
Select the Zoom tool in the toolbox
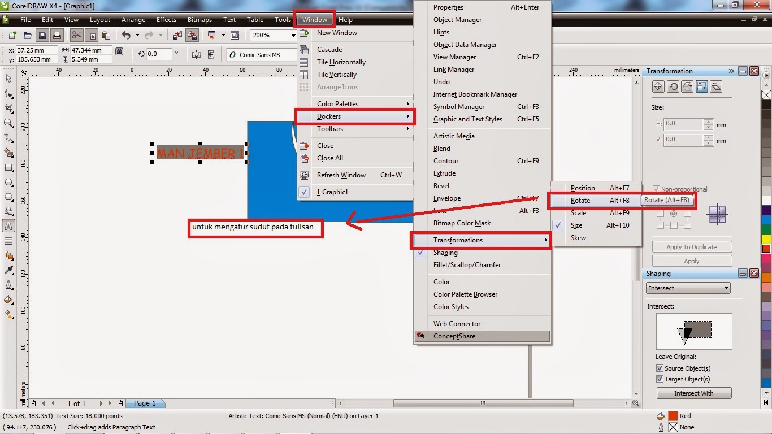8,123
